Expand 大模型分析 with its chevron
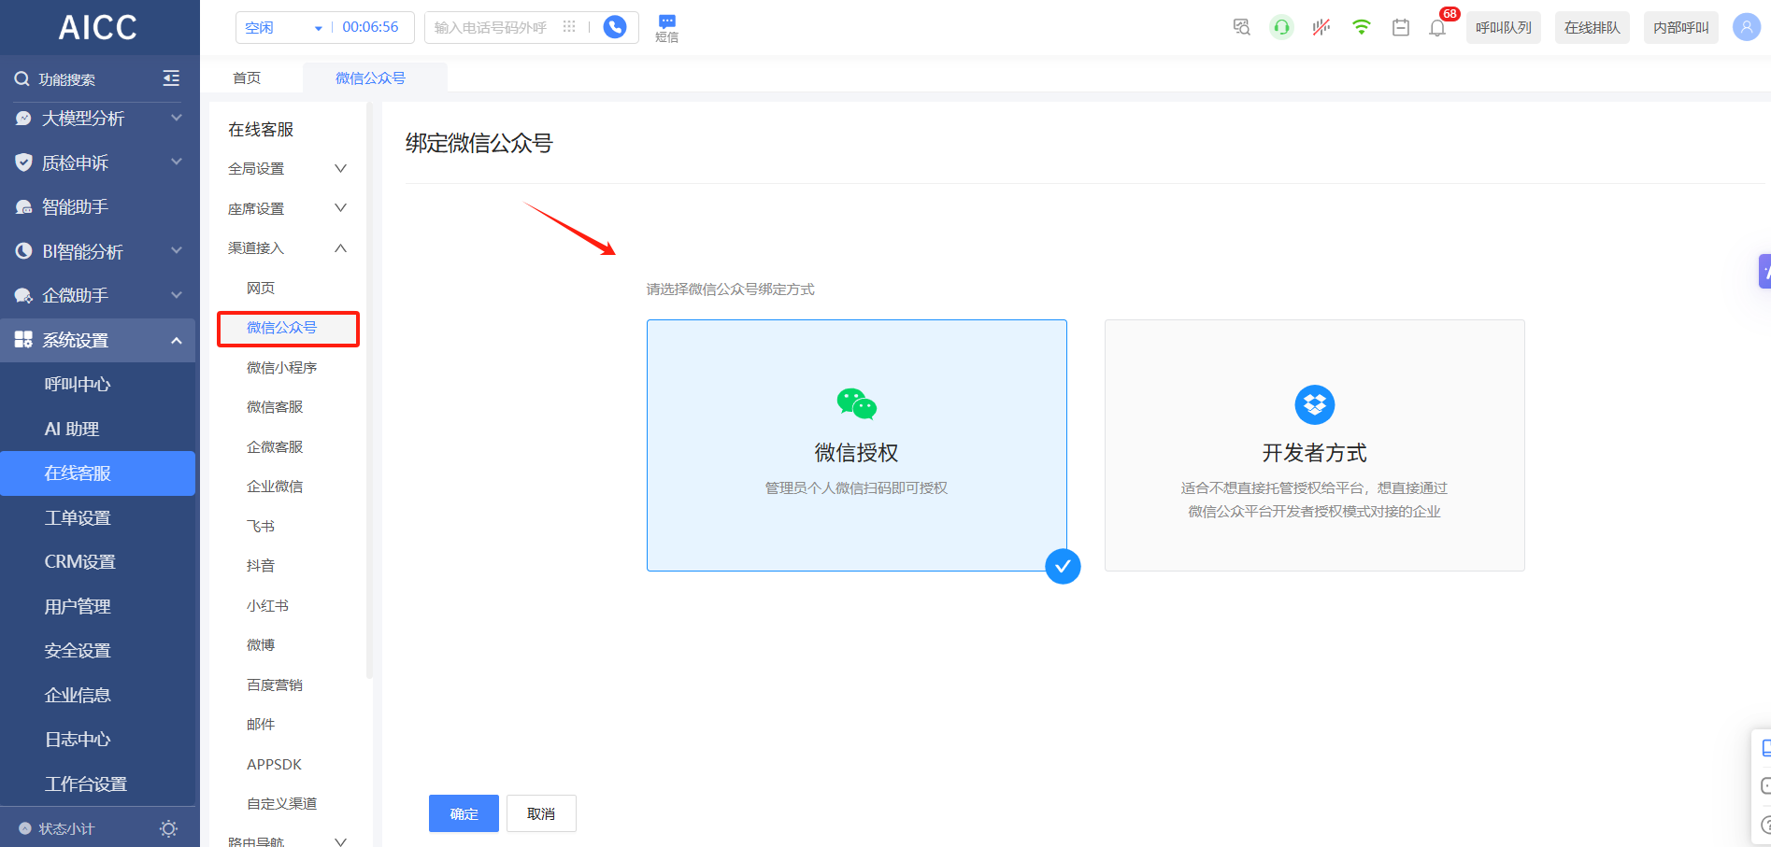1771x847 pixels. pyautogui.click(x=177, y=118)
